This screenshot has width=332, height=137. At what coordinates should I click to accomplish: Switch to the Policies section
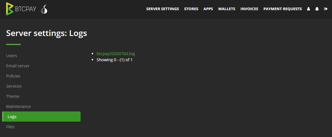pos(13,76)
